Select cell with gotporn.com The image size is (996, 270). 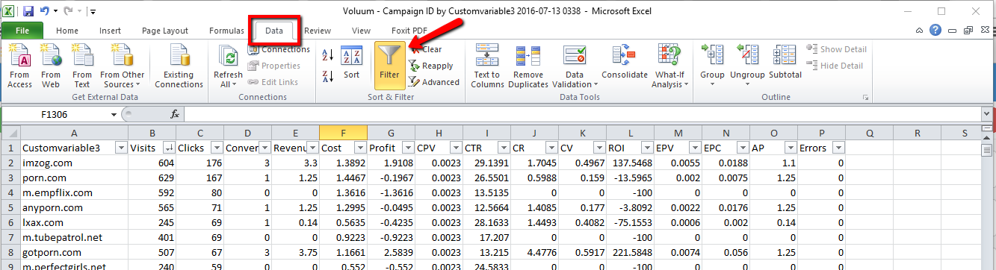coord(74,252)
